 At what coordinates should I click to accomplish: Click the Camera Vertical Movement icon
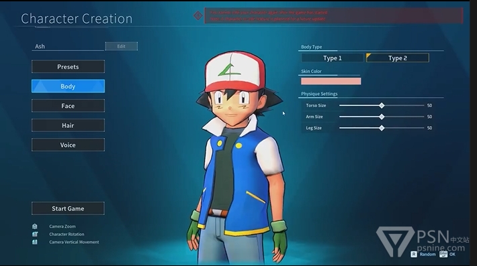35,242
